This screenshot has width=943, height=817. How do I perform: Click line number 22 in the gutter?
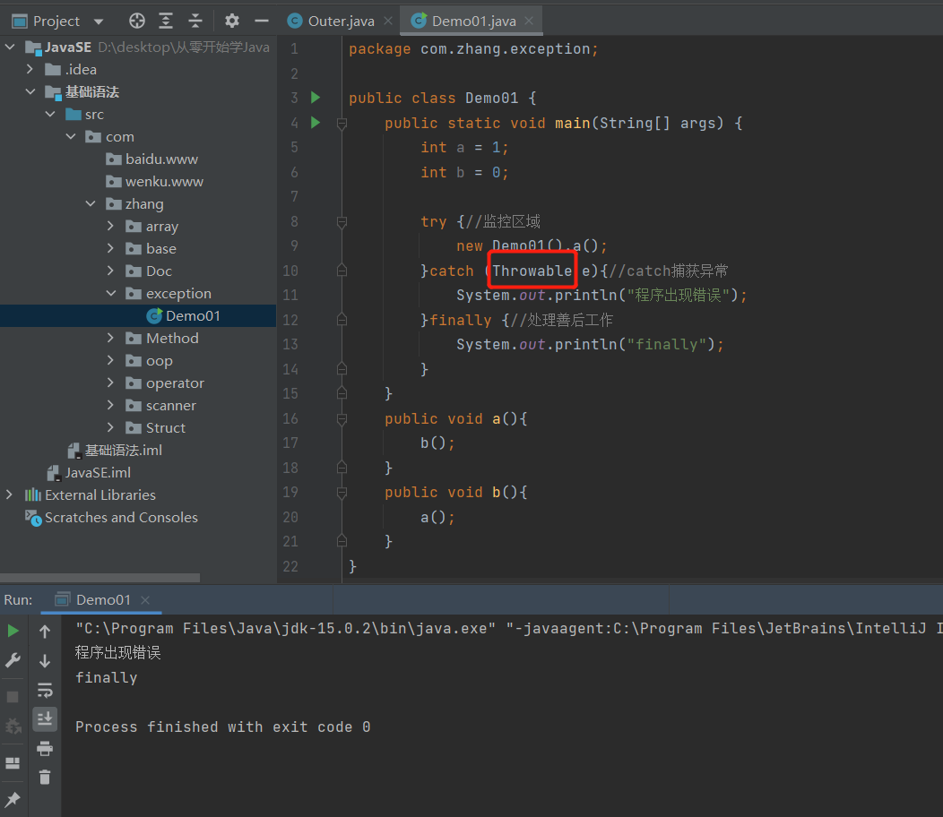tap(290, 566)
